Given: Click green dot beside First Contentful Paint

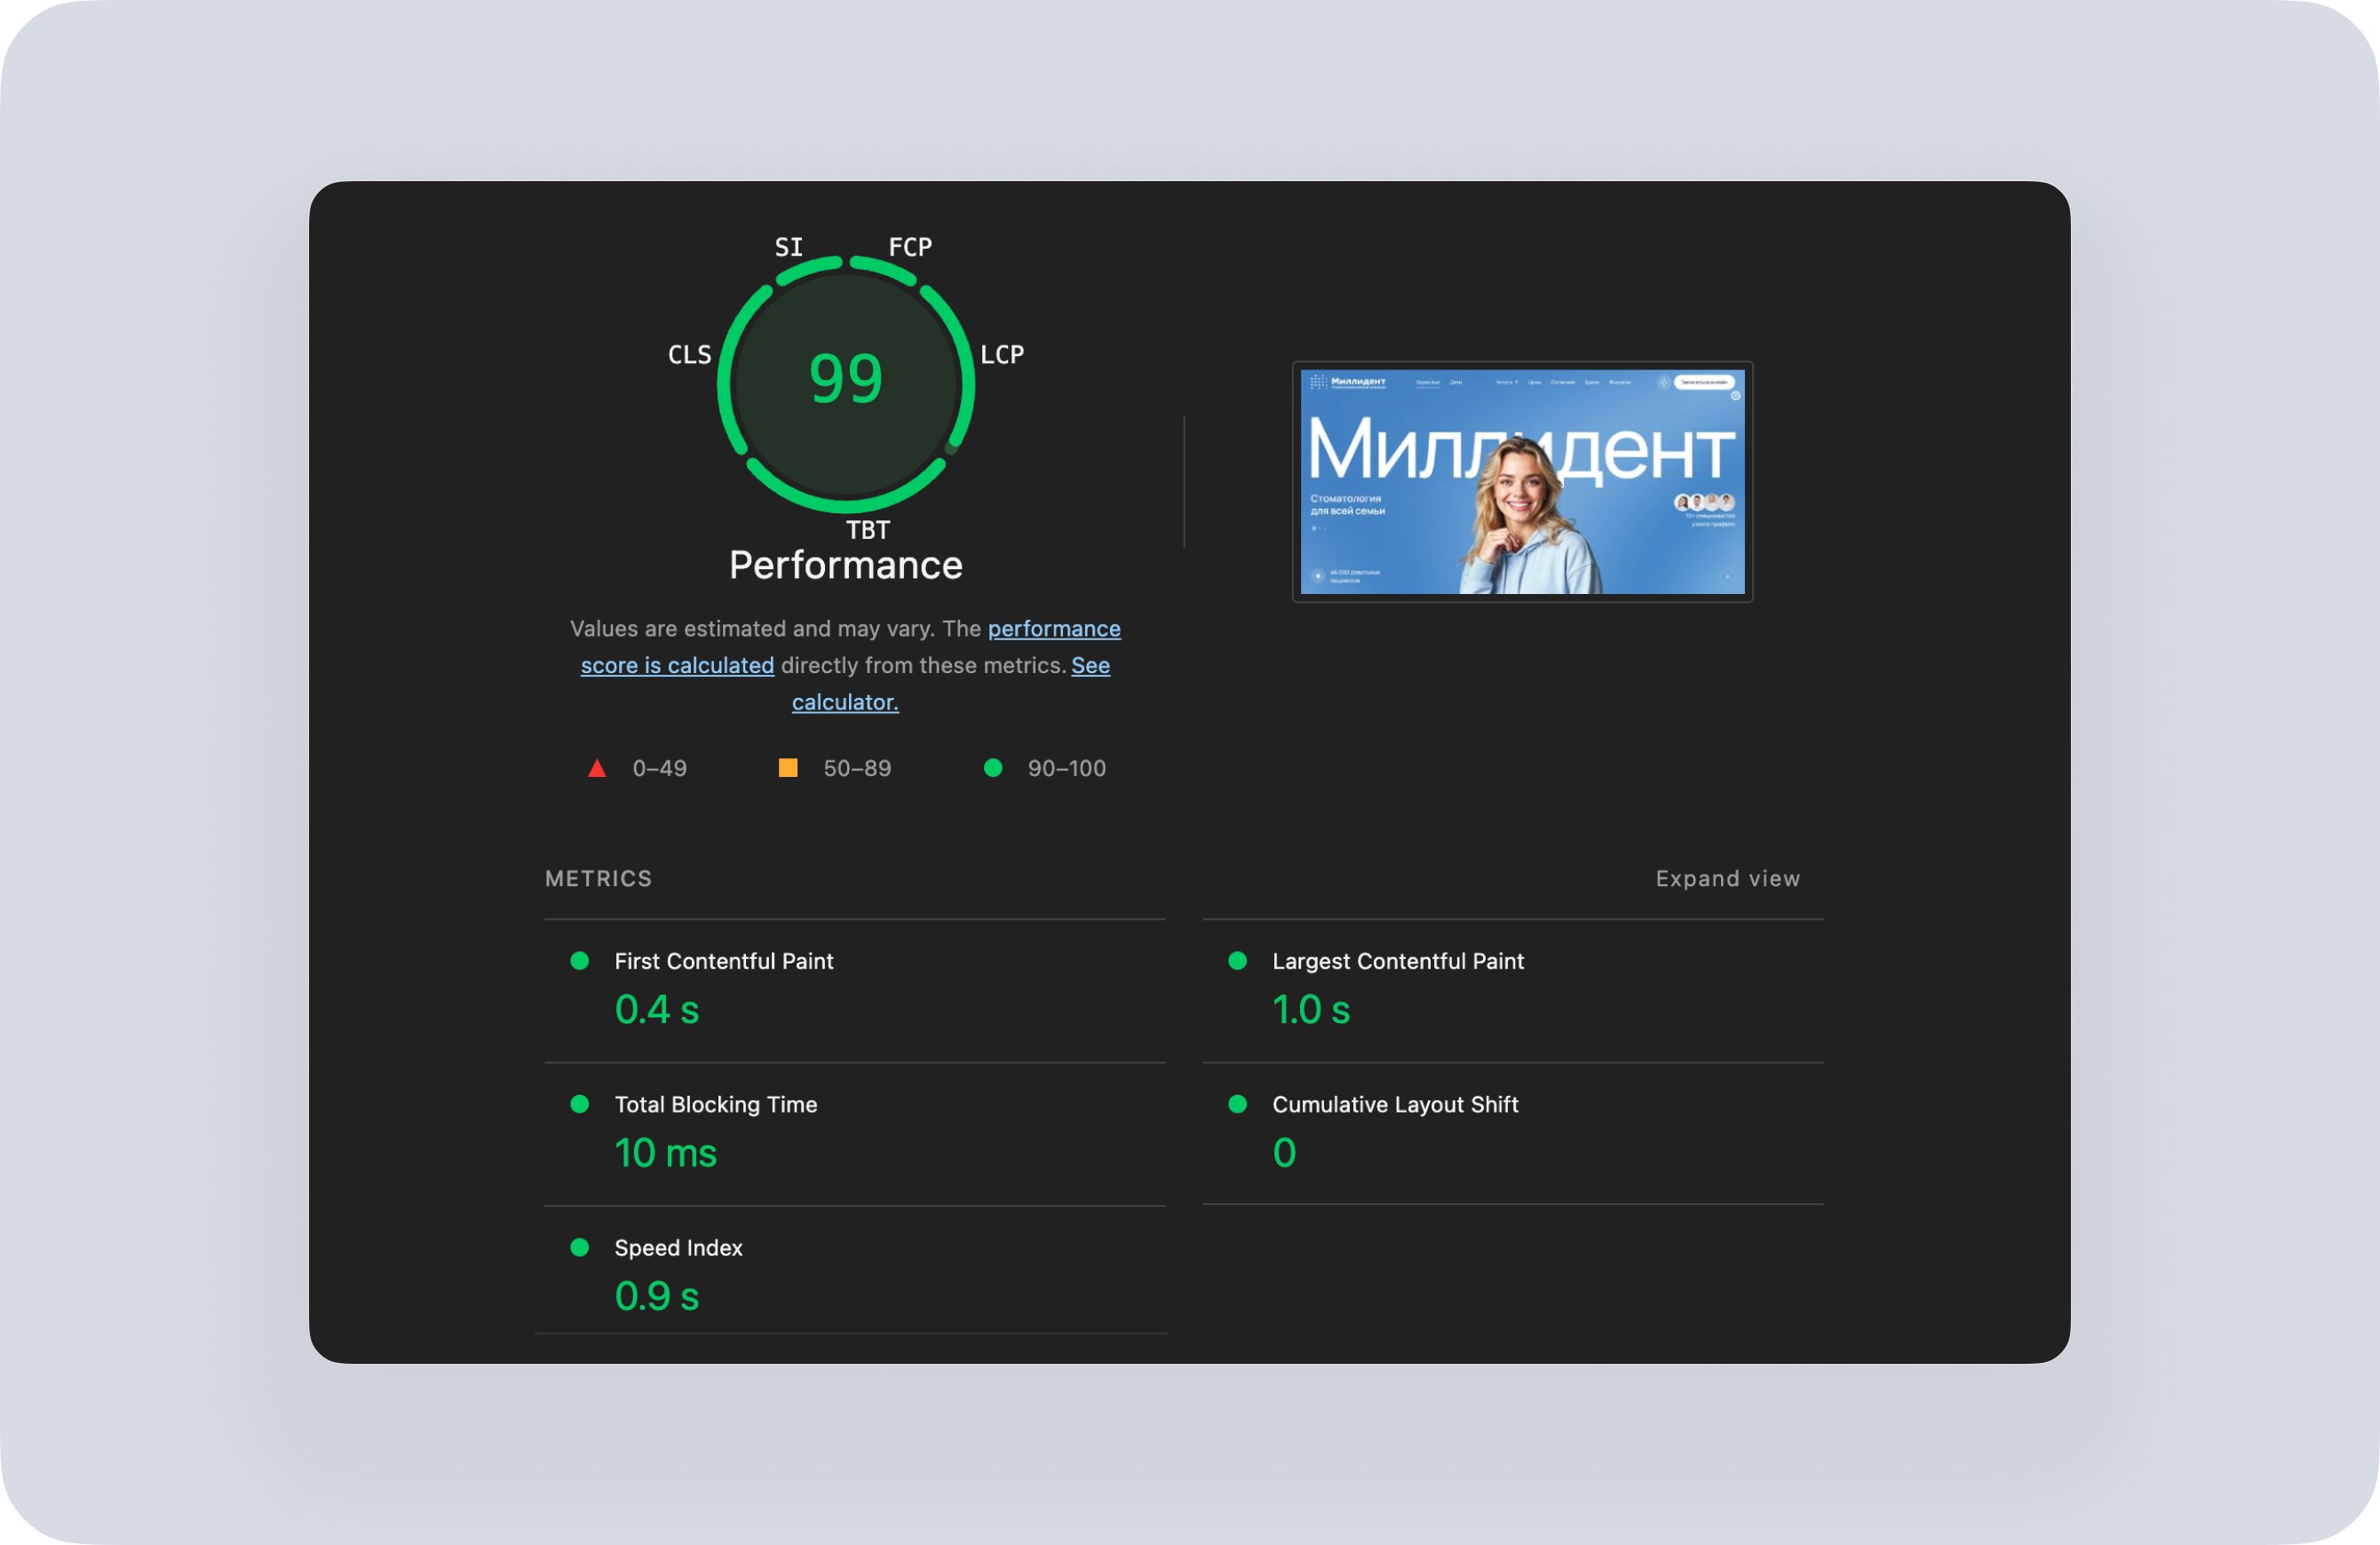Looking at the screenshot, I should pos(579,961).
